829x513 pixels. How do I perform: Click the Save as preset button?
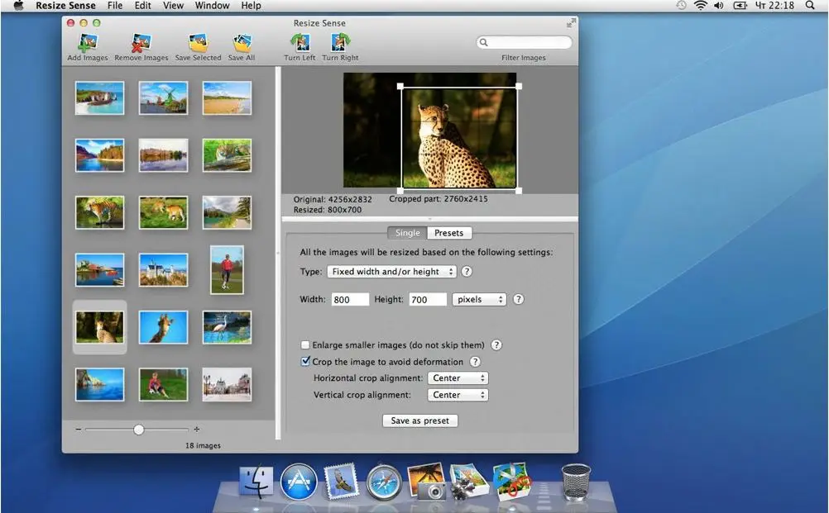point(419,420)
